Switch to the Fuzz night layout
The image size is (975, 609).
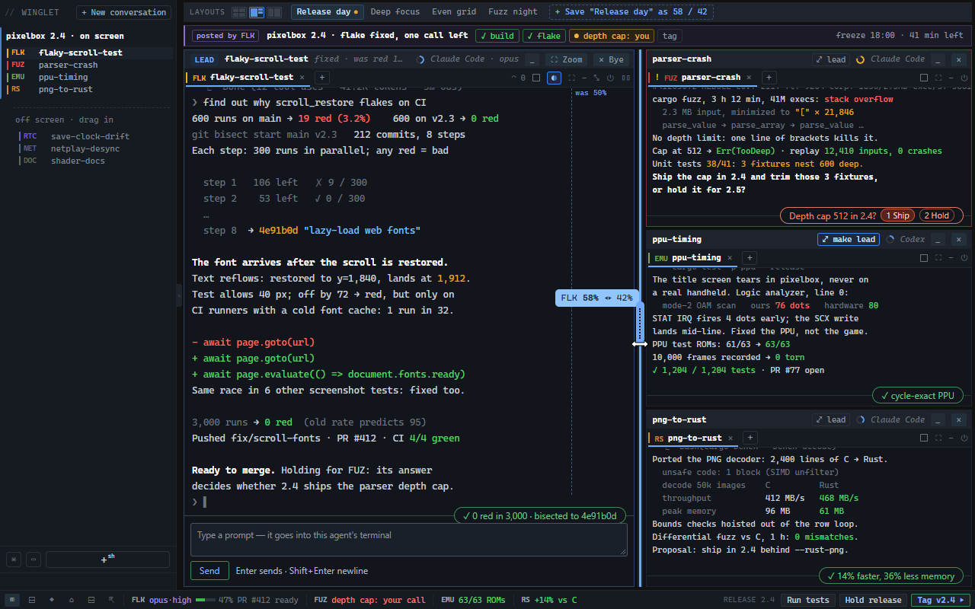(513, 12)
